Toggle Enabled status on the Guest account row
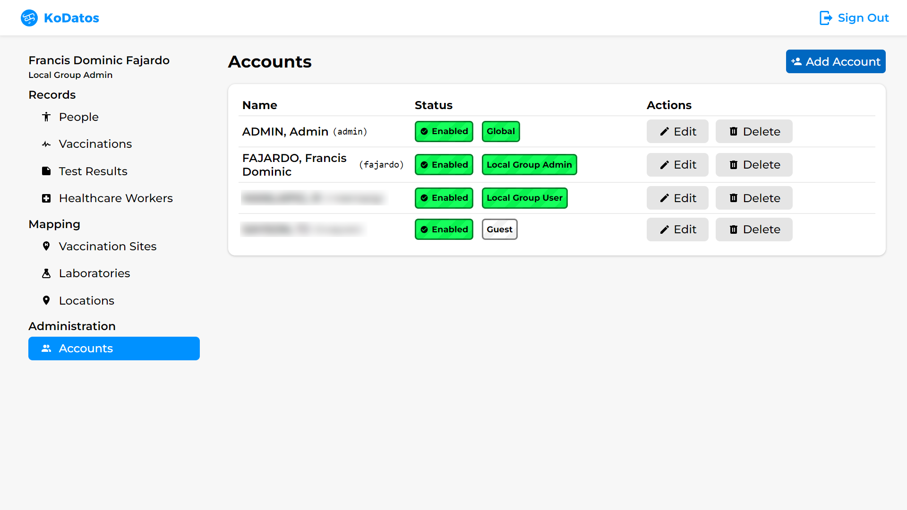 [444, 229]
